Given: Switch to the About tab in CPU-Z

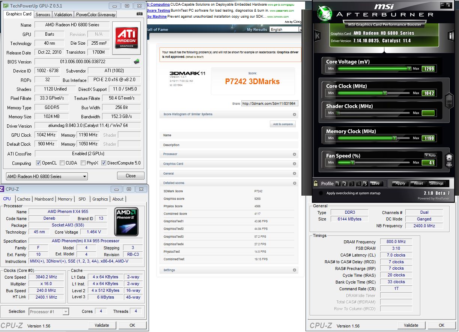Looking at the screenshot, I should point(118,199).
